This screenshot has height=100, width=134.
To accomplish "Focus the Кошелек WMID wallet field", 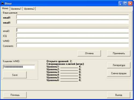I will coord(19,67).
